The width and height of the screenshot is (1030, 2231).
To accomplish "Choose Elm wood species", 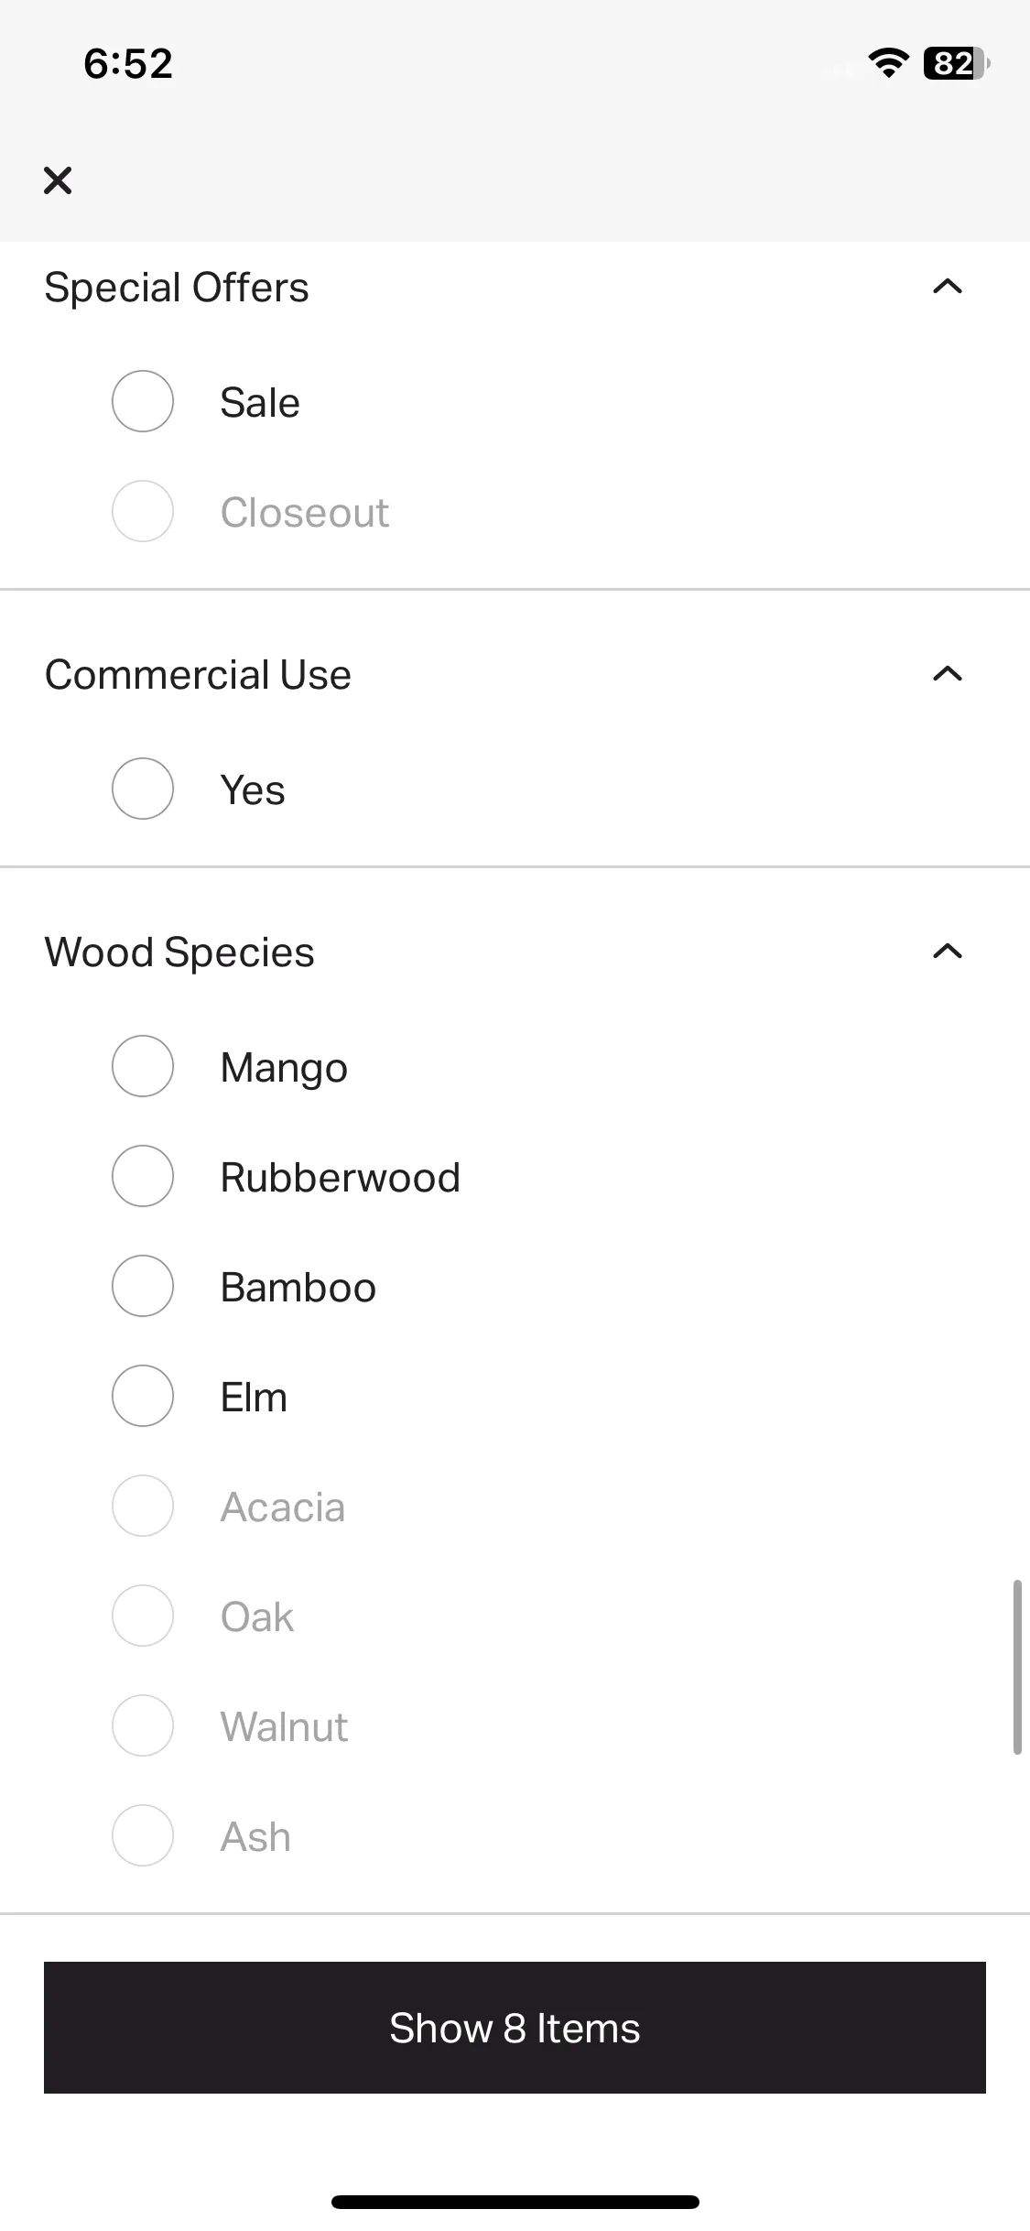I will point(143,1396).
